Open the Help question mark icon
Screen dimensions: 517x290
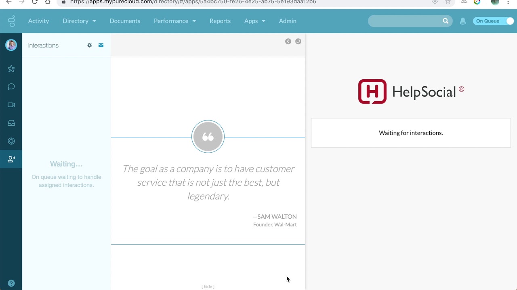[x=11, y=283]
